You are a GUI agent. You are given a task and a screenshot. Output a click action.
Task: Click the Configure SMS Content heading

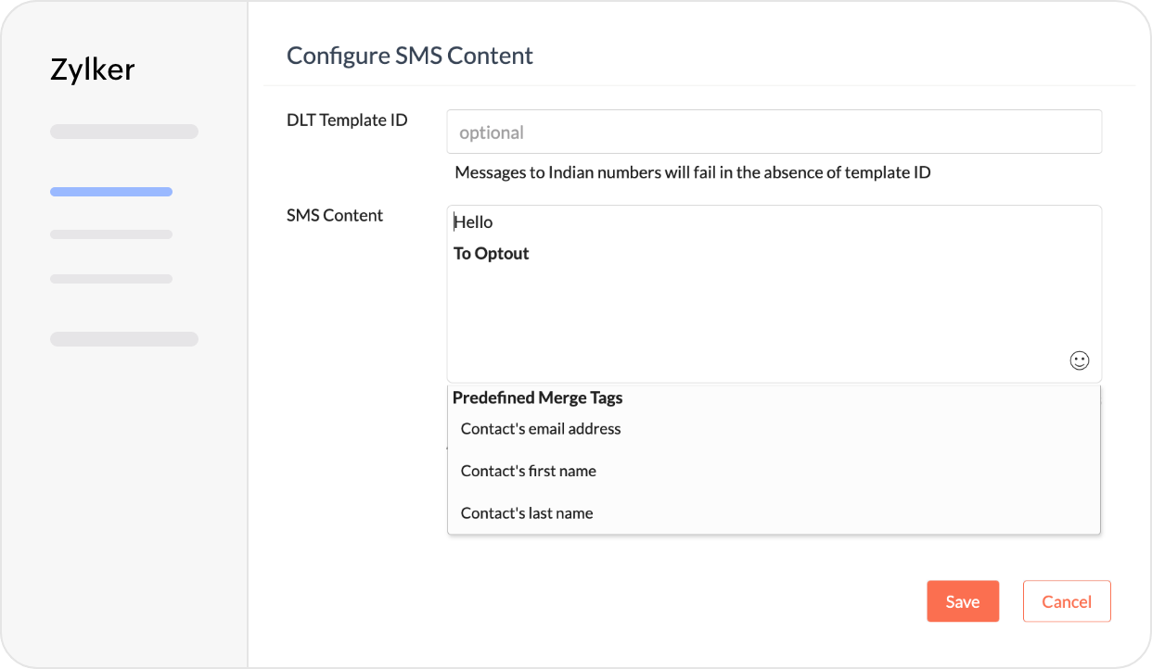pos(409,56)
